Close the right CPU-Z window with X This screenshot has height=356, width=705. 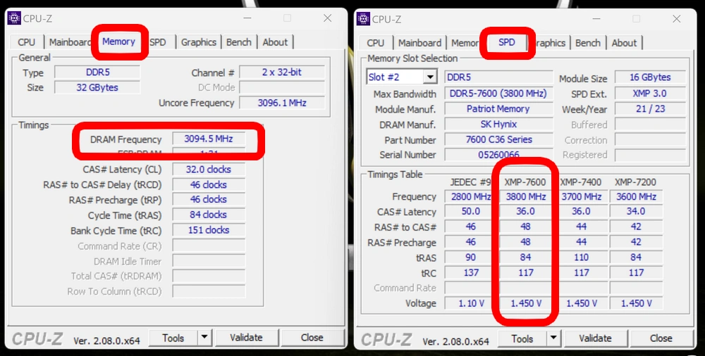(677, 18)
